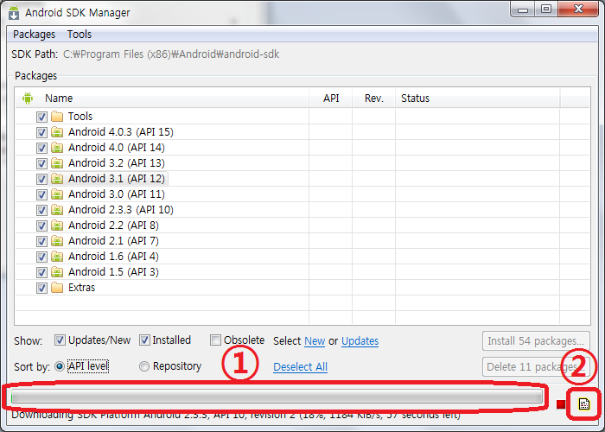
Task: Click the New selection link
Action: (315, 341)
